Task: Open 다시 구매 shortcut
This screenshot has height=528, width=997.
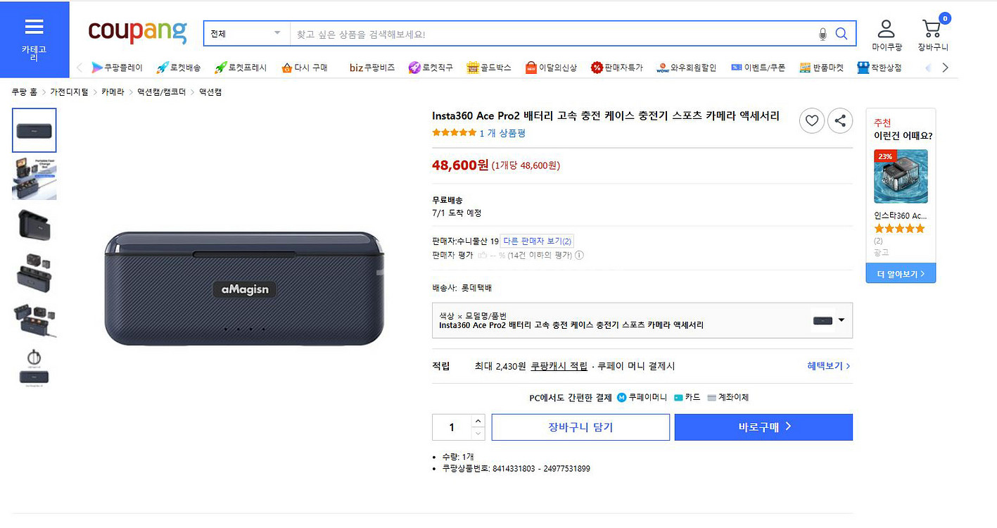Action: [305, 68]
